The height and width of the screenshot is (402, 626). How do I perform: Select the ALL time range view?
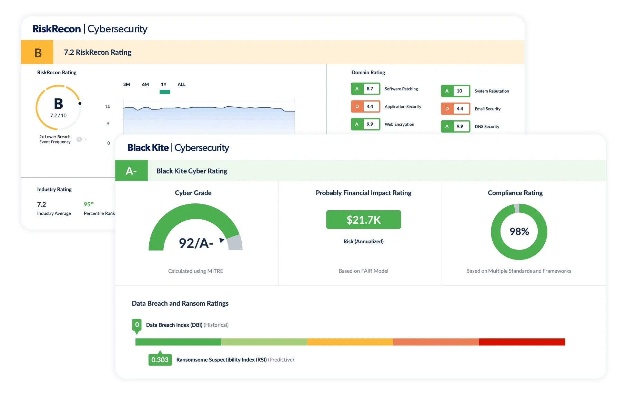[181, 84]
